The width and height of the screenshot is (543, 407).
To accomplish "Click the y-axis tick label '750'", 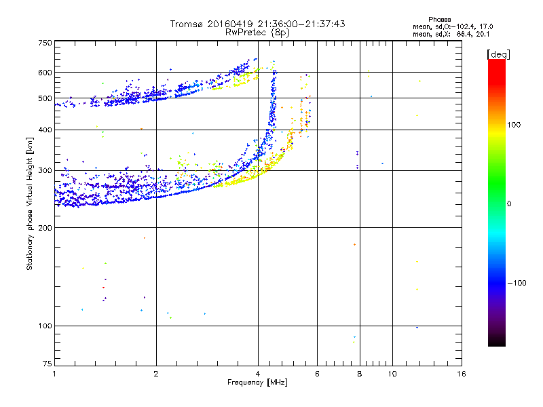I will [x=45, y=43].
